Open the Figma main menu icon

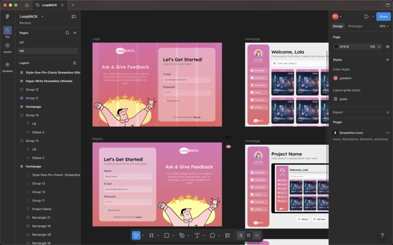[x=7, y=16]
